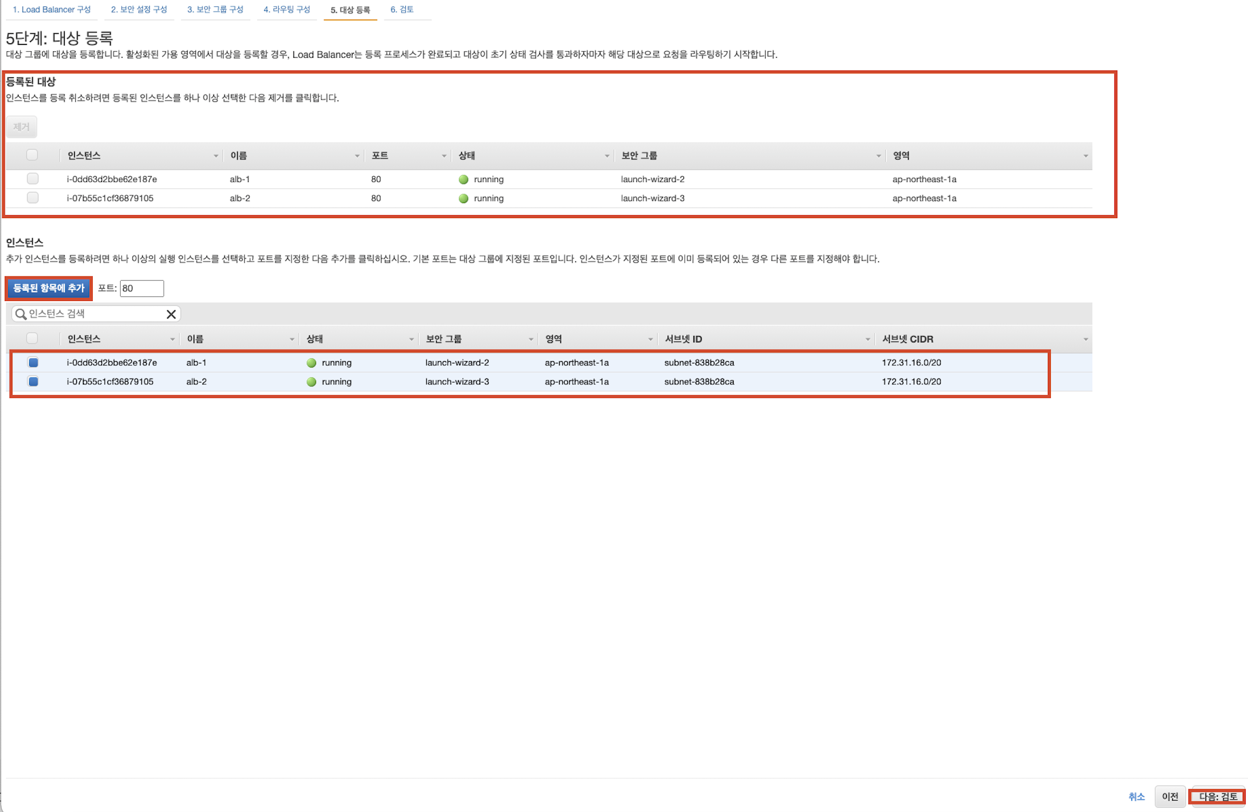Proceed with the 다음: 검토 button
Image resolution: width=1248 pixels, height=812 pixels.
pos(1218,797)
